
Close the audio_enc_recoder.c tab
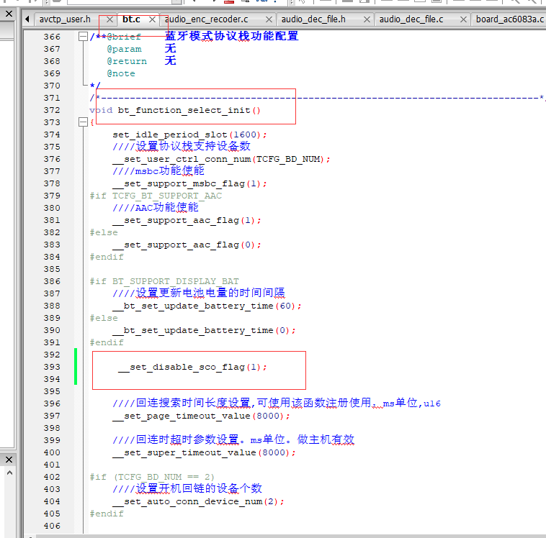pyautogui.click(x=269, y=19)
